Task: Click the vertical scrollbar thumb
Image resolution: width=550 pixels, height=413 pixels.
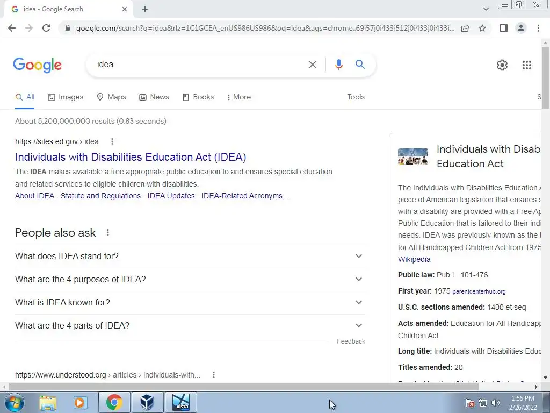Action: coord(545,78)
